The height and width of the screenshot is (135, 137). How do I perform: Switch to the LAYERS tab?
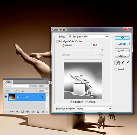(8, 82)
